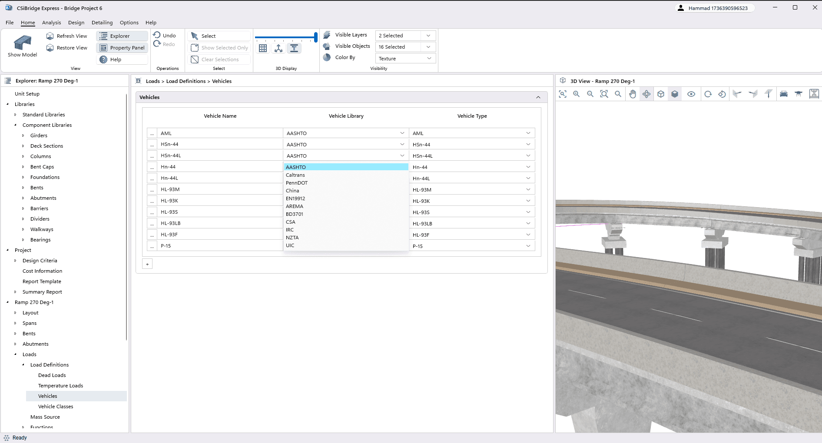
Task: Select Caltrans from the vehicle library list
Action: pyautogui.click(x=295, y=175)
